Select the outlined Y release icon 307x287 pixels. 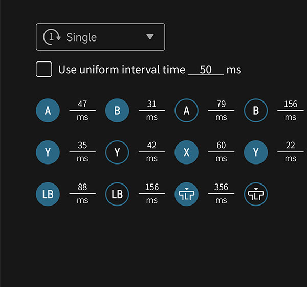[x=117, y=152]
